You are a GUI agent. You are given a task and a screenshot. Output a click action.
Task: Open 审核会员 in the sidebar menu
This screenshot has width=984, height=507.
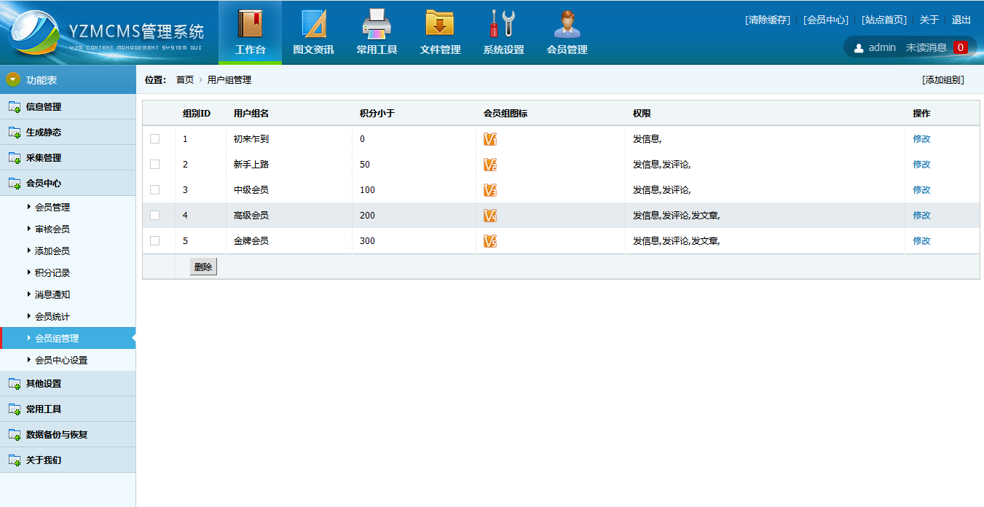(52, 229)
